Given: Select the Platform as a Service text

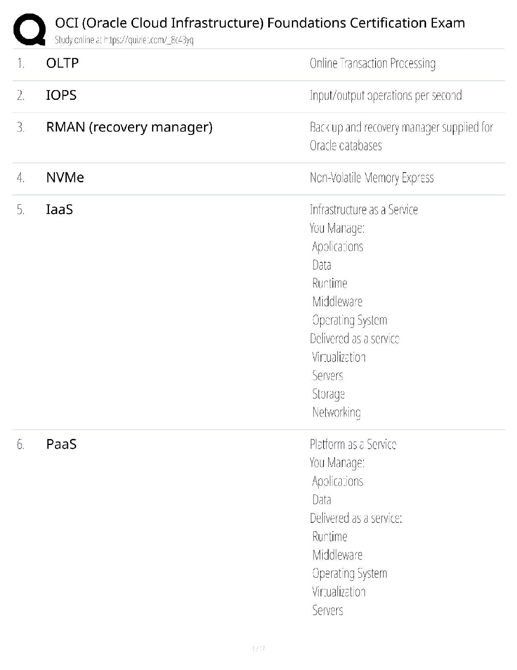Looking at the screenshot, I should tap(353, 444).
